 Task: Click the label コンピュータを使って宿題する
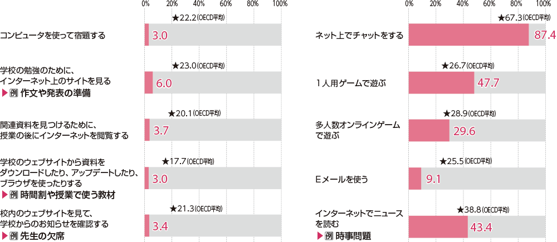pos(52,35)
